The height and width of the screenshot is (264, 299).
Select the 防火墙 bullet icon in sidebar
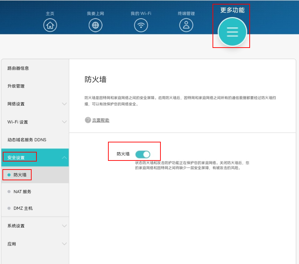[8, 175]
